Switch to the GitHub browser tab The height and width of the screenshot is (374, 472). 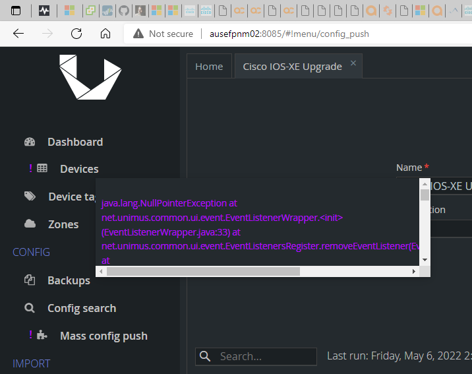pyautogui.click(x=124, y=11)
